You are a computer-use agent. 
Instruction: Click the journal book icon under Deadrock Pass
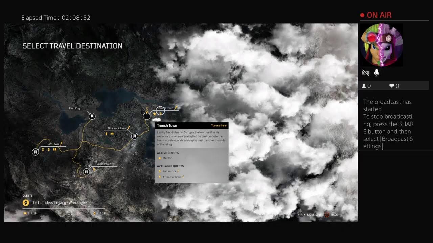(112, 134)
